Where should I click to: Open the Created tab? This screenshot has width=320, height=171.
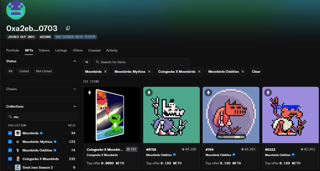coord(94,50)
